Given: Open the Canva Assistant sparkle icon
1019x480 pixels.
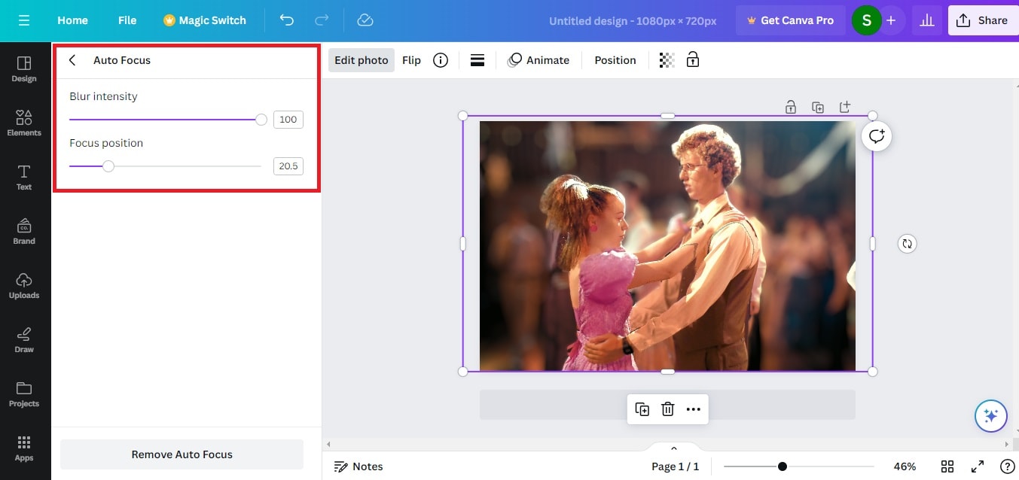Looking at the screenshot, I should pos(990,415).
